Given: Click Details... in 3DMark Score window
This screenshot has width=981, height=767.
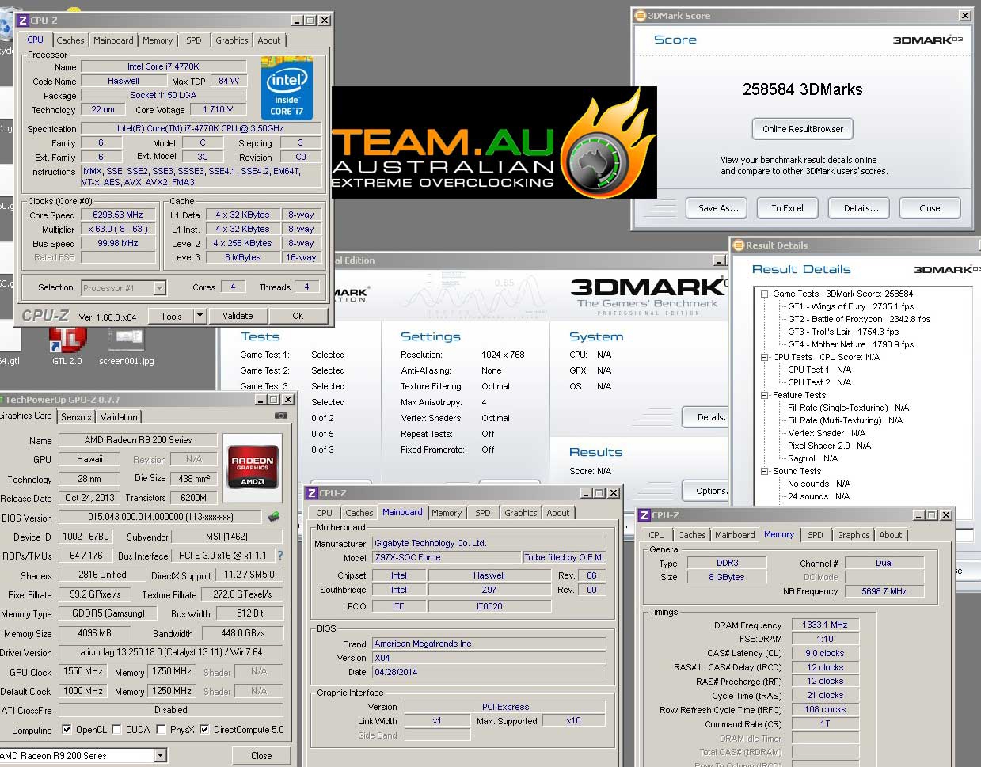Looking at the screenshot, I should tap(861, 208).
